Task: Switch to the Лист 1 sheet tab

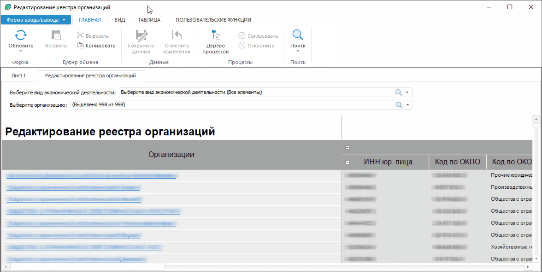Action: pos(18,75)
